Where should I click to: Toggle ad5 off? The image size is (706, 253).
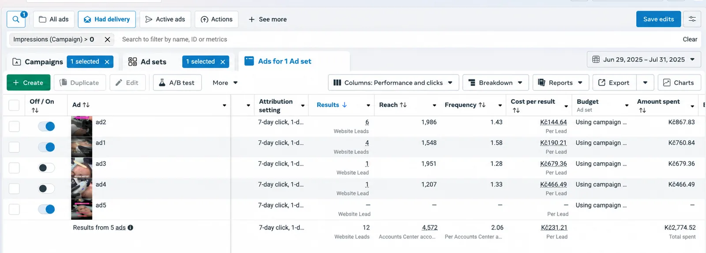pos(46,209)
